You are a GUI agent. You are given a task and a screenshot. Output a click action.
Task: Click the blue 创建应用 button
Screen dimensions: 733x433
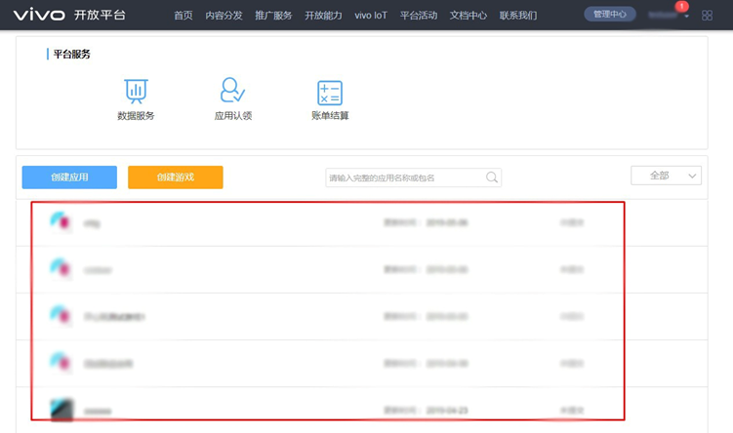click(x=69, y=177)
